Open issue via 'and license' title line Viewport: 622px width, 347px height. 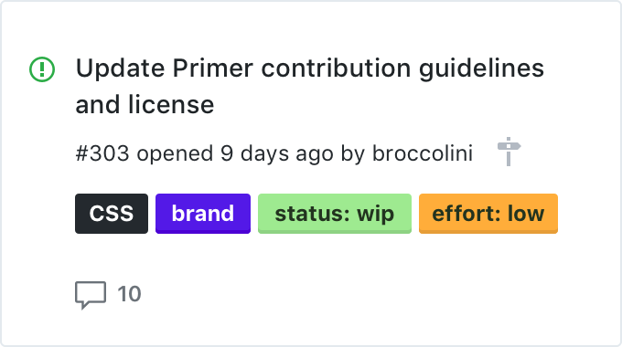[145, 105]
